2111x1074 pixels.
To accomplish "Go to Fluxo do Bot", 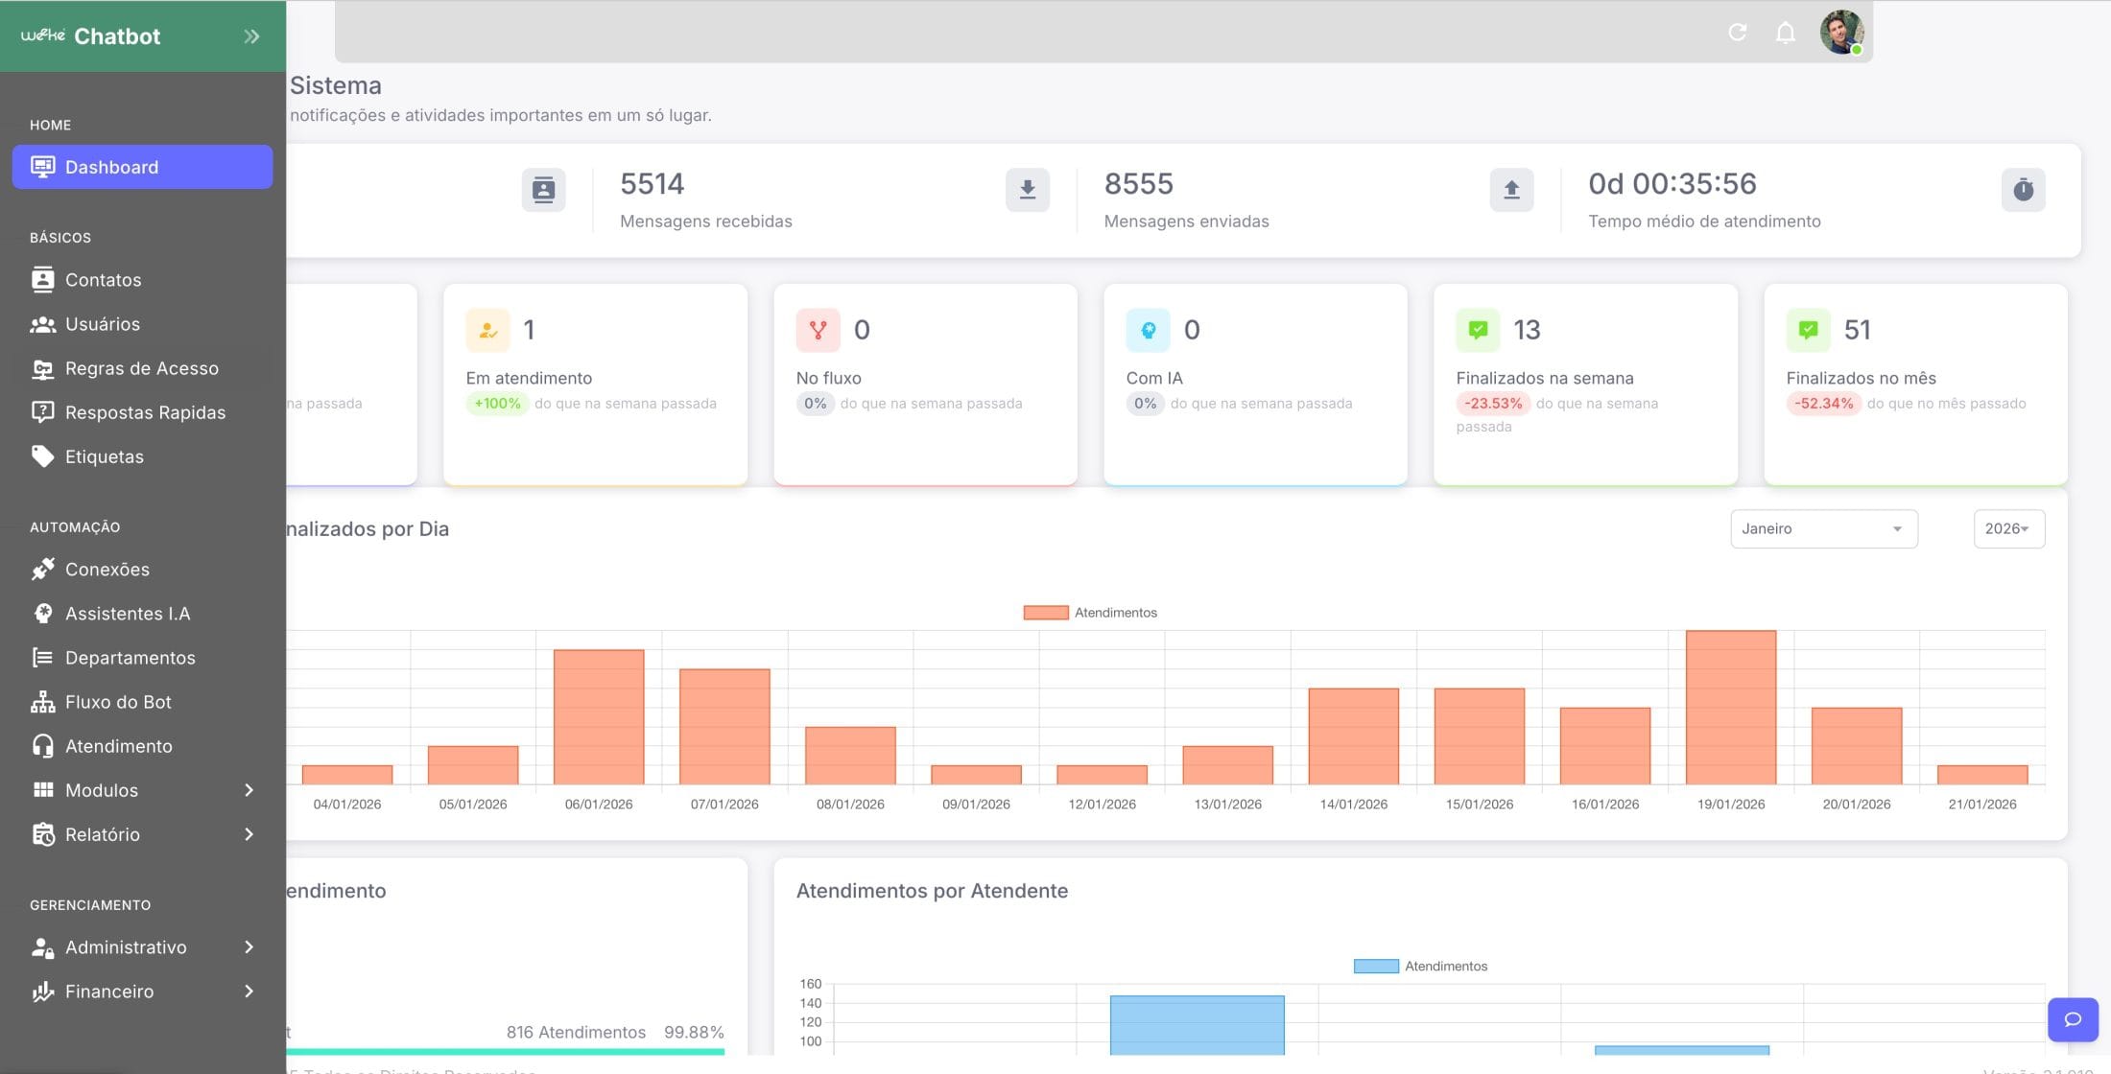I will click(118, 702).
